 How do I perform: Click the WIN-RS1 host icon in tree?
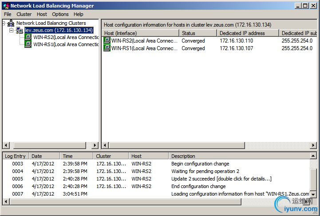pyautogui.click(x=28, y=44)
